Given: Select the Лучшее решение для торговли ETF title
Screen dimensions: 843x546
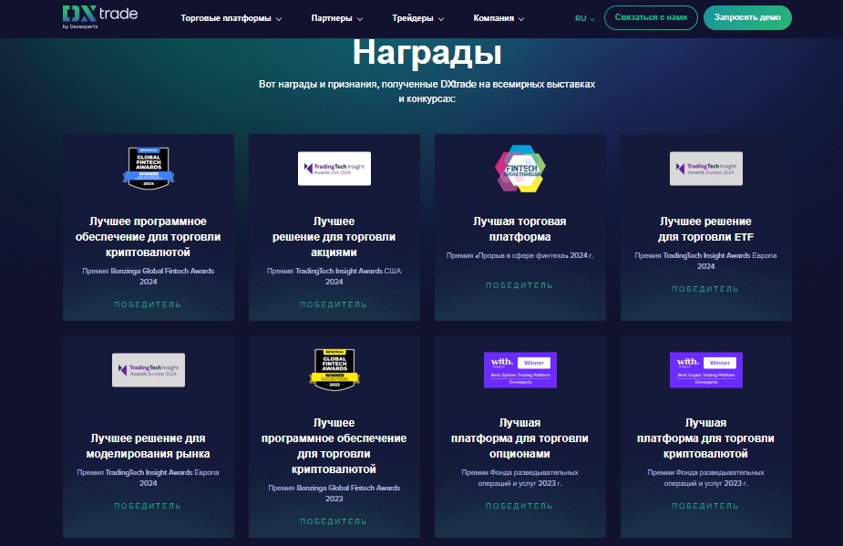Looking at the screenshot, I should pyautogui.click(x=705, y=229).
